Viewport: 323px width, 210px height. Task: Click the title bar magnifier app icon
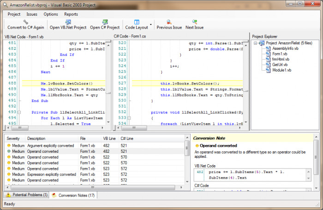point(6,5)
